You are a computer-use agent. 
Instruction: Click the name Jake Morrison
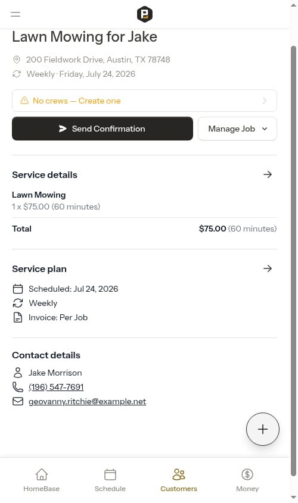[55, 373]
